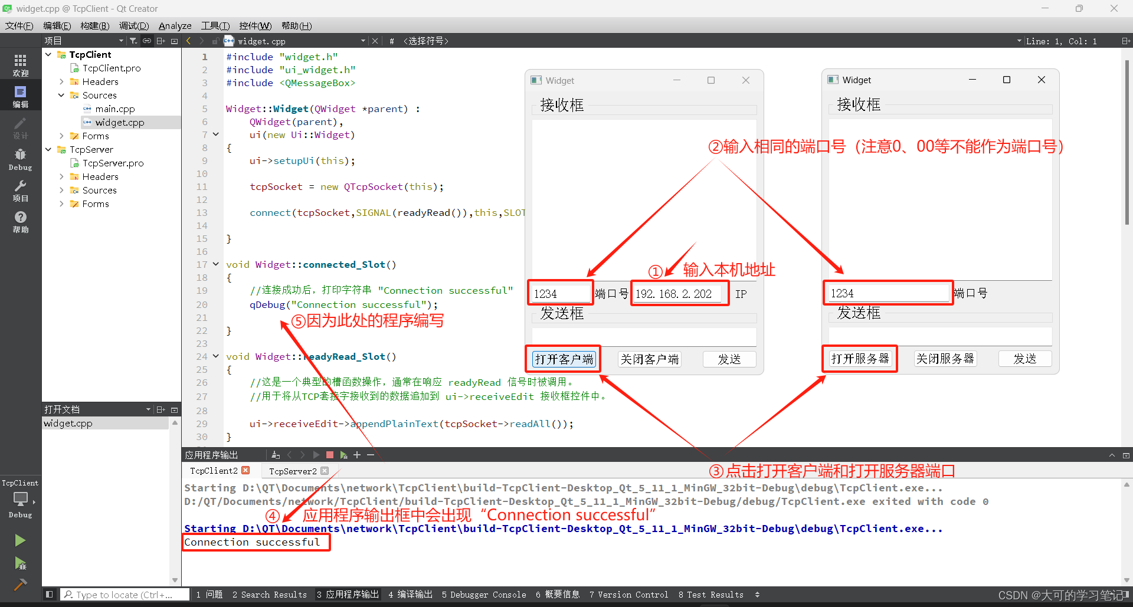Toggle the left sidebar visibility button near locator
Image resolution: width=1133 pixels, height=607 pixels.
click(x=49, y=594)
